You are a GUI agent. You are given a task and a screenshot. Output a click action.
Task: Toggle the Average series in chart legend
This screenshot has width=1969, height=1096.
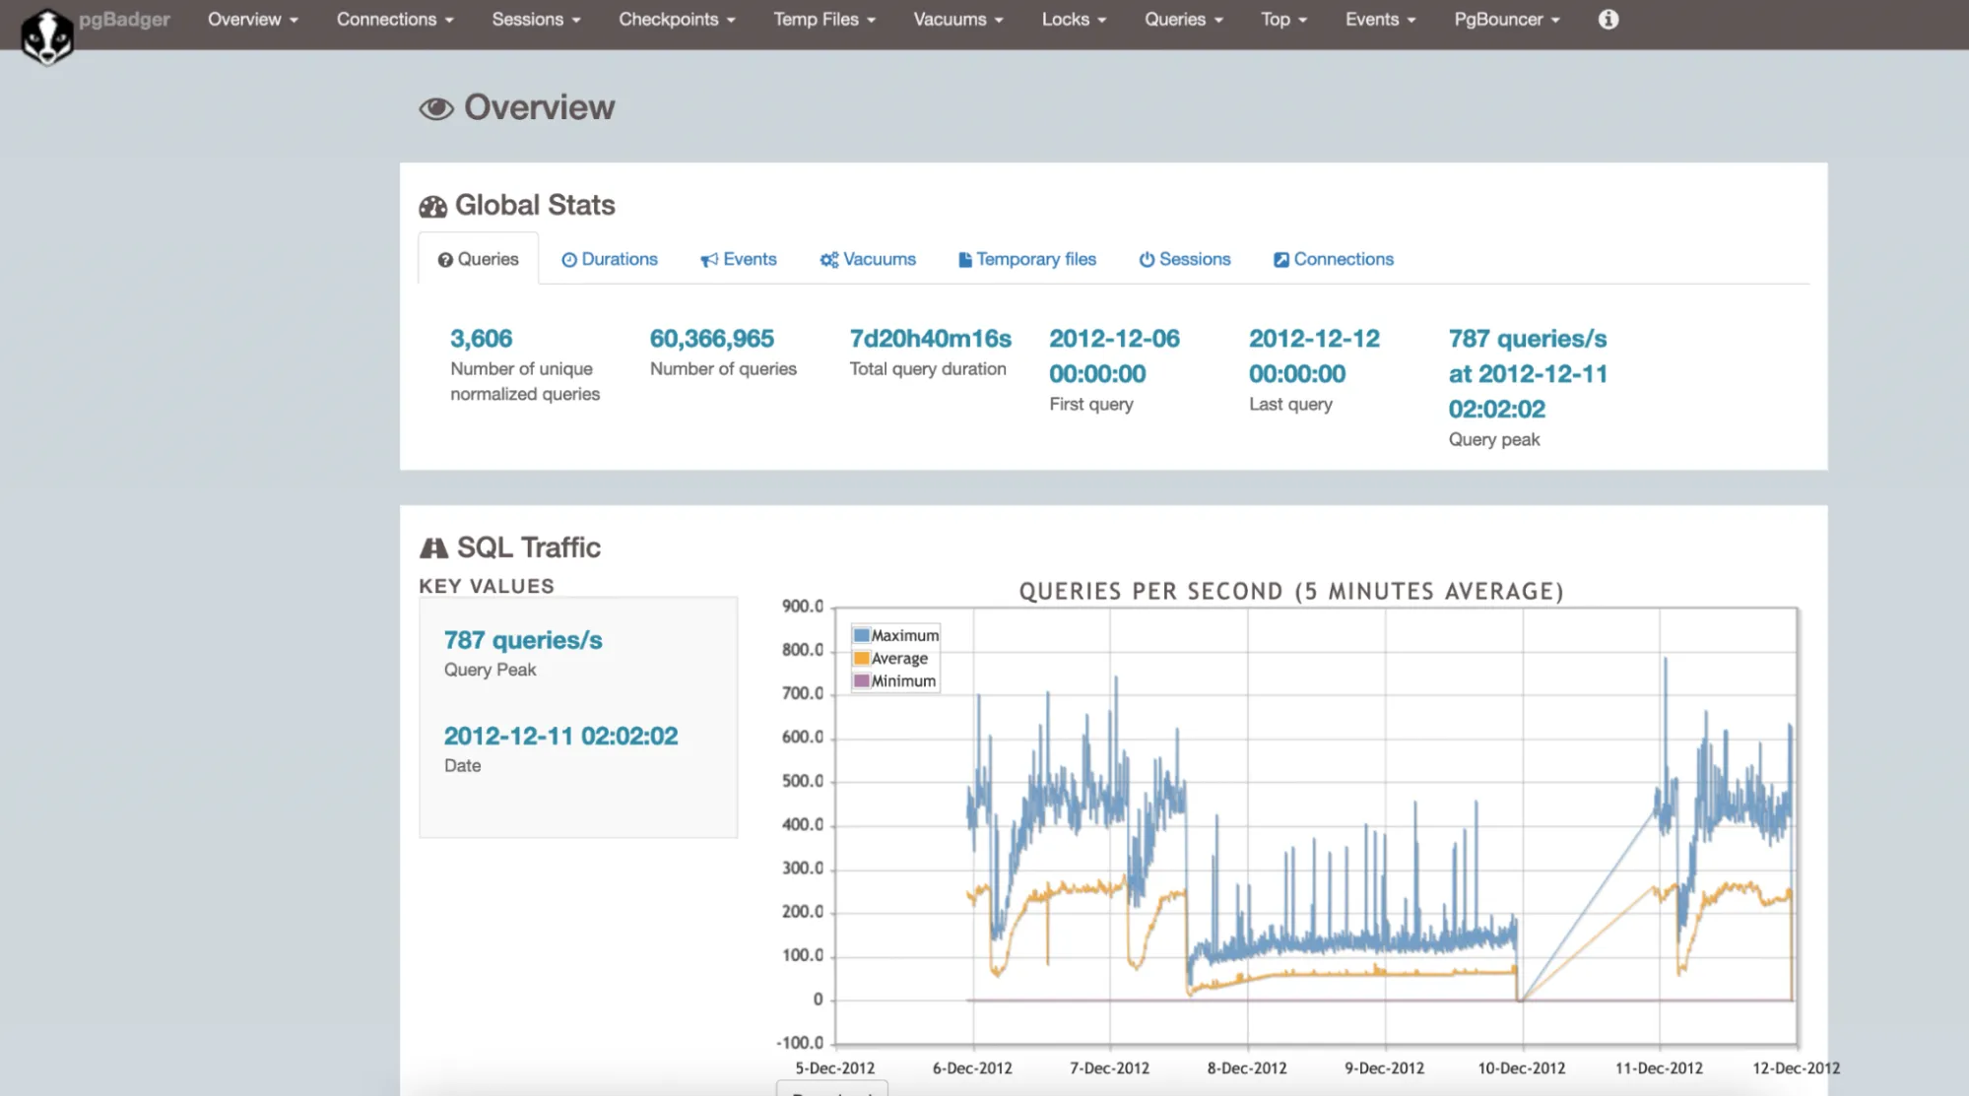(899, 659)
